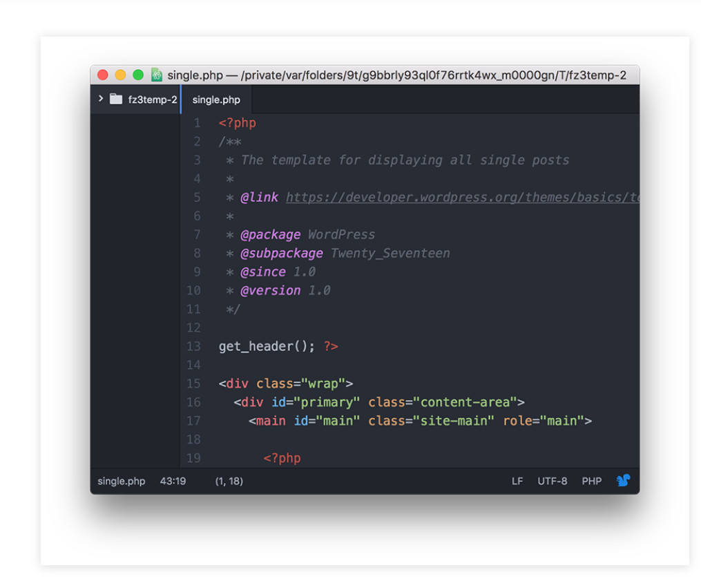701x577 pixels.
Task: Click the squirrel icon in the status bar
Action: click(x=622, y=480)
